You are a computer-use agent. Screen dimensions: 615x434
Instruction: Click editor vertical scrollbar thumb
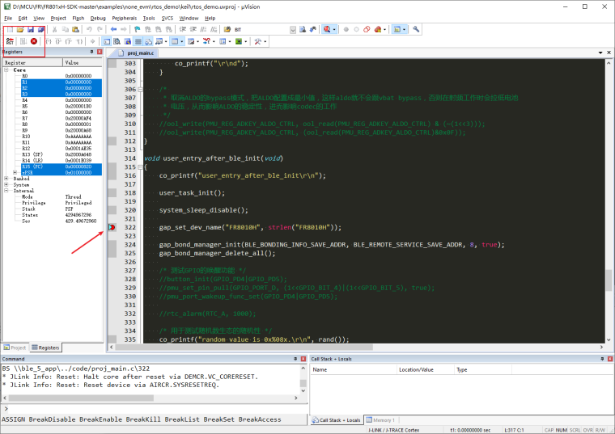point(609,280)
